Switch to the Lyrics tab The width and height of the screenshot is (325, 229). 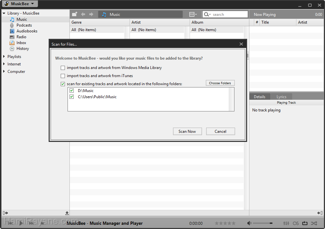click(281, 97)
